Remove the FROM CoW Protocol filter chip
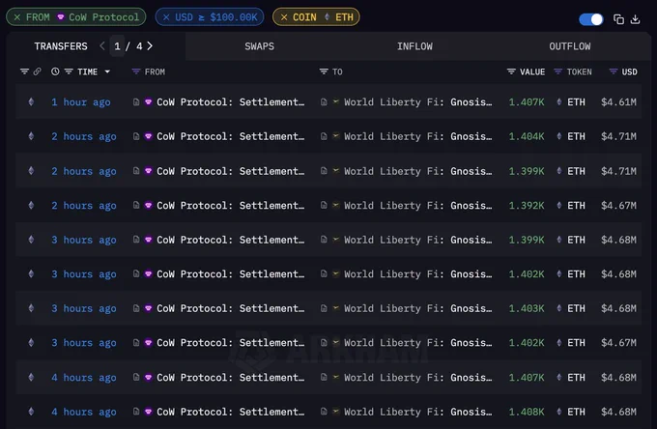Image resolution: width=657 pixels, height=429 pixels. [17, 17]
